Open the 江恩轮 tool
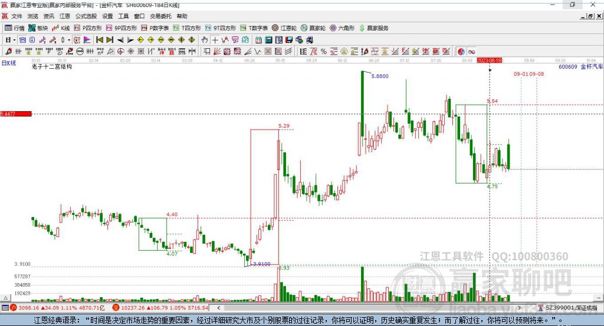Image resolution: width=604 pixels, height=326 pixels. tap(284, 28)
